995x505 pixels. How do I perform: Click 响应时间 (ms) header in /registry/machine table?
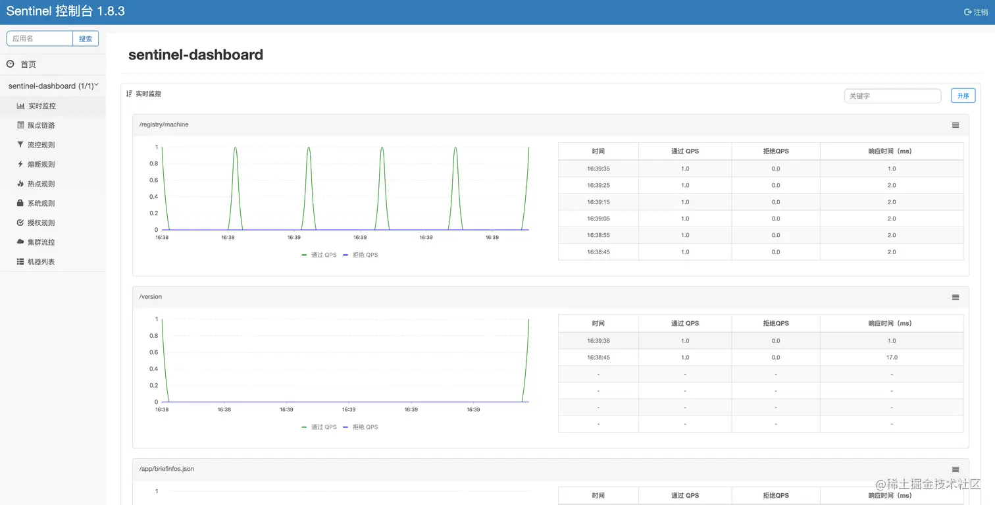(892, 151)
